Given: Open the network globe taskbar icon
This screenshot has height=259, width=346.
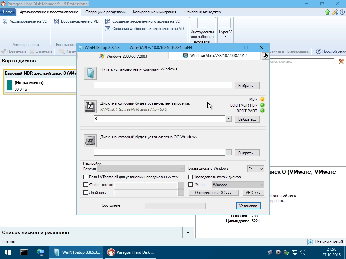Looking at the screenshot, I should point(41,252).
